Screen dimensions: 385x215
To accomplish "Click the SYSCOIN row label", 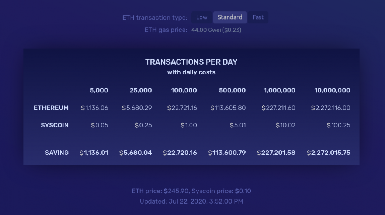I will tap(55, 125).
